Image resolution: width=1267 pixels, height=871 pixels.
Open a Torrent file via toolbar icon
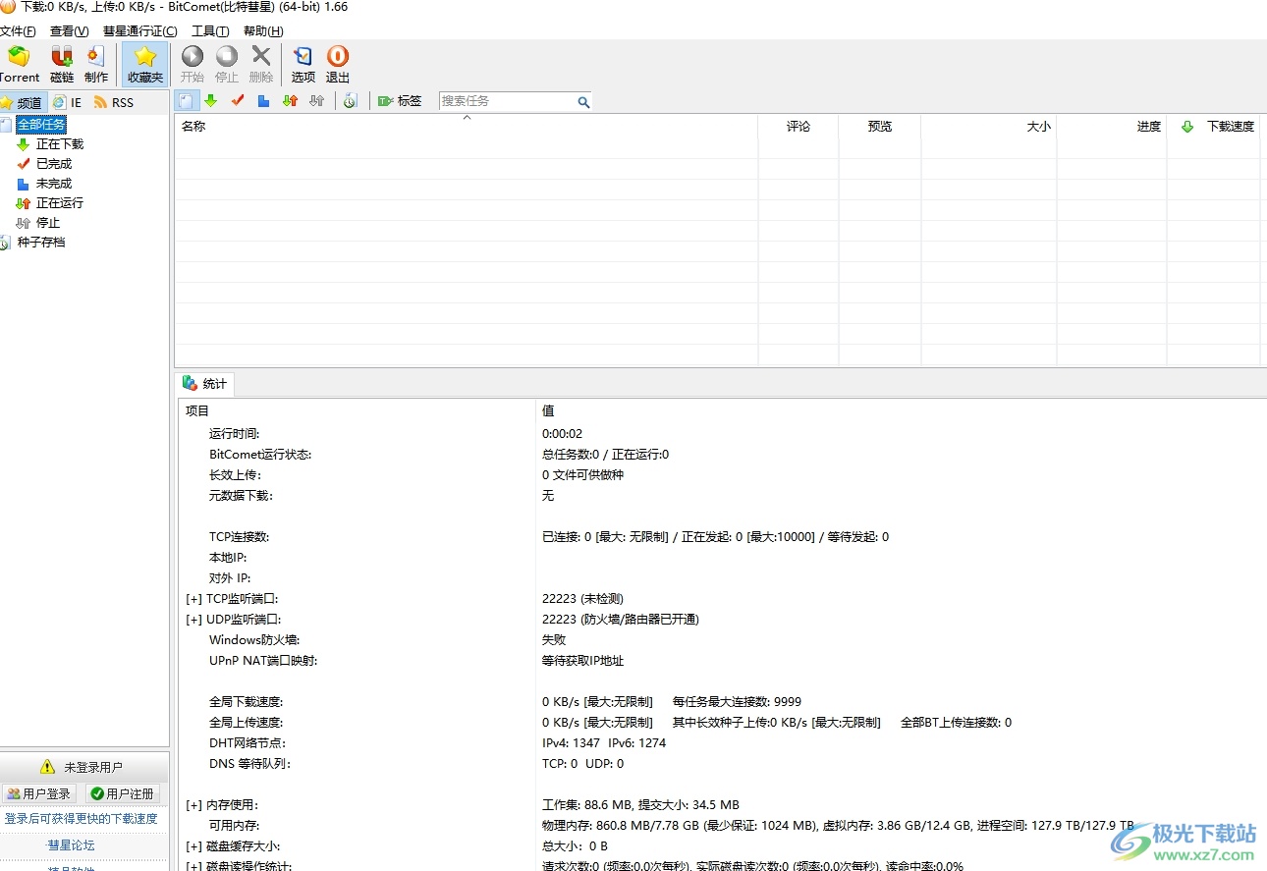point(19,65)
